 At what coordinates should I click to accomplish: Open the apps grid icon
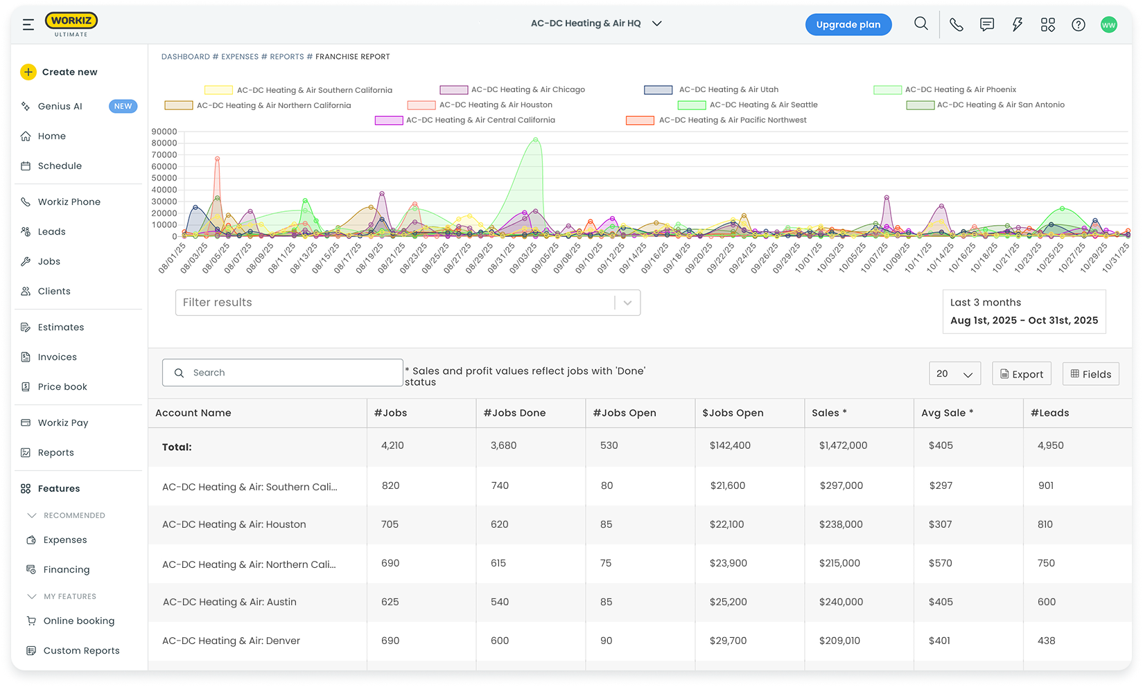coord(1047,25)
